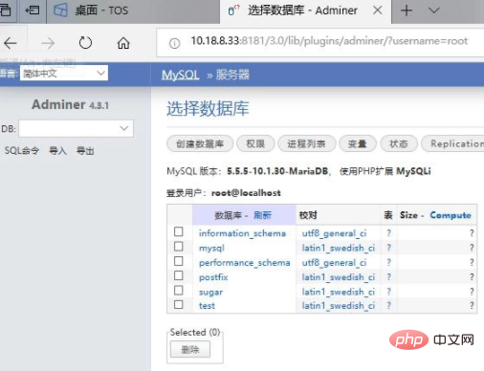Image resolution: width=484 pixels, height=371 pixels.
Task: Click latin1_swedish_ci collation for mysql
Action: pos(339,248)
